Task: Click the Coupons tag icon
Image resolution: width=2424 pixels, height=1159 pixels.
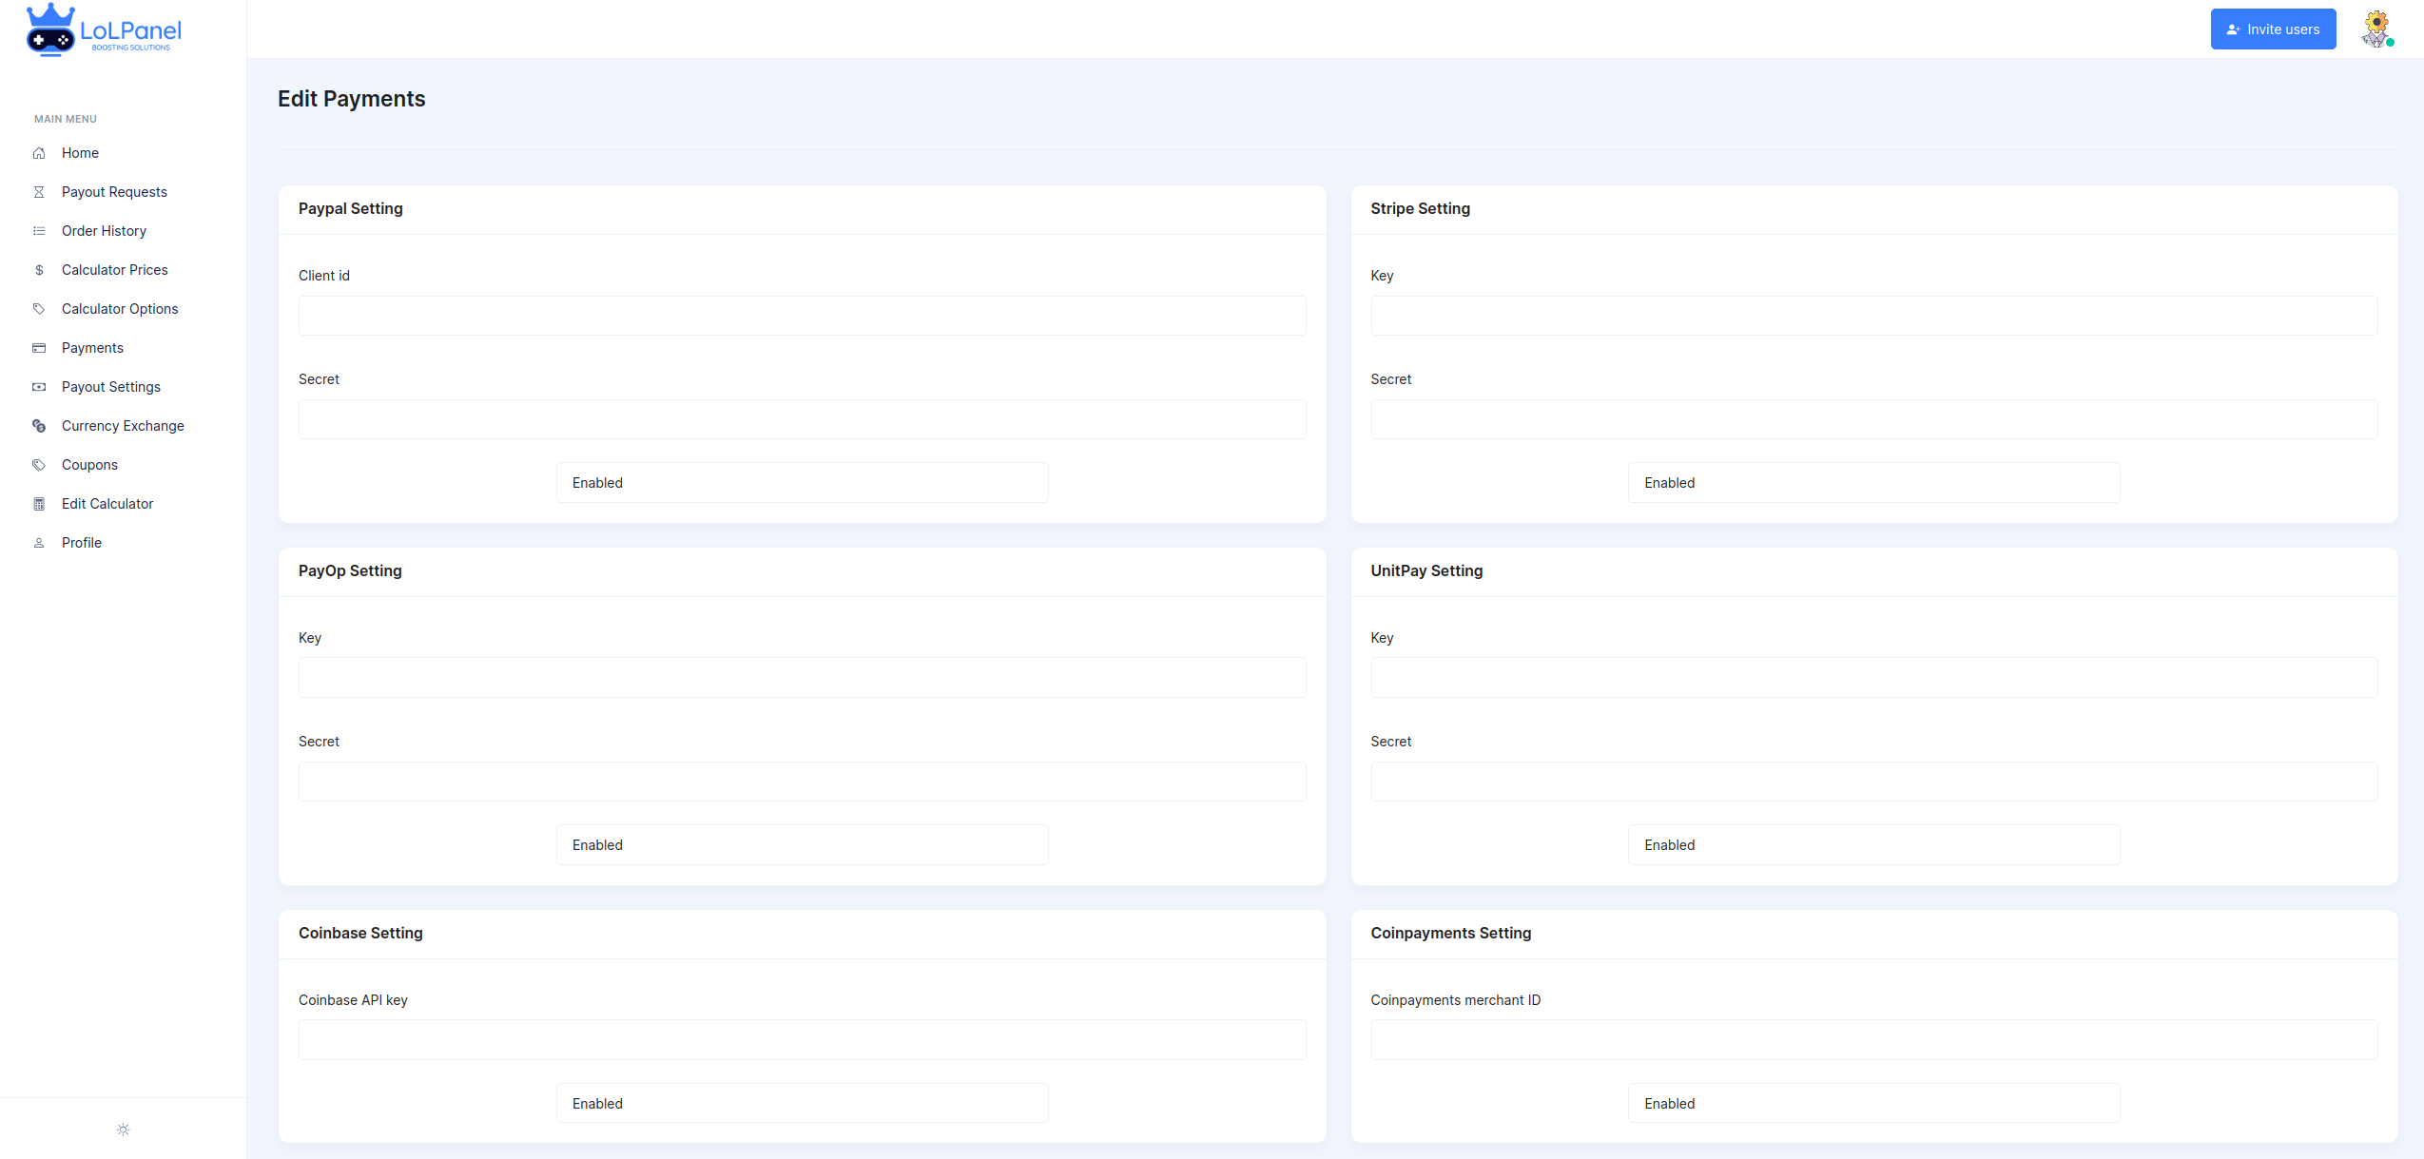Action: point(39,465)
